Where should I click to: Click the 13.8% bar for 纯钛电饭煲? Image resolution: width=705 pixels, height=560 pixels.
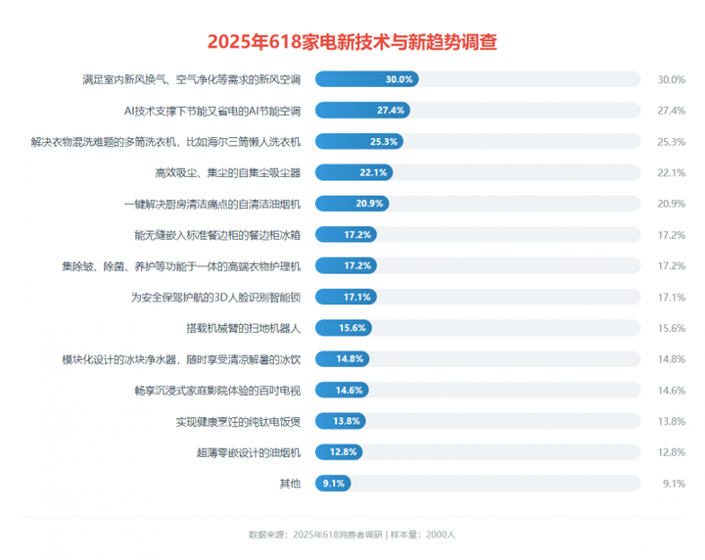pyautogui.click(x=341, y=421)
